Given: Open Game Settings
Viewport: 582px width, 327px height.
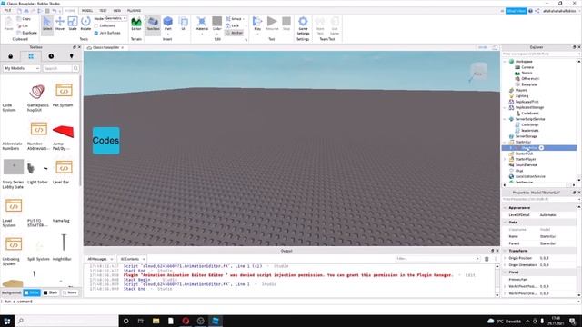Looking at the screenshot, I should point(303,25).
